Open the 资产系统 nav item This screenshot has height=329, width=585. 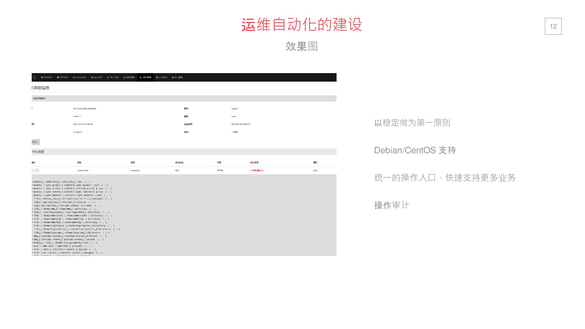(x=62, y=77)
